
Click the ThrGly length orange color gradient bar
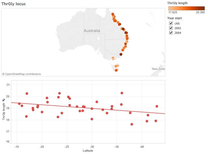[x=186, y=8]
